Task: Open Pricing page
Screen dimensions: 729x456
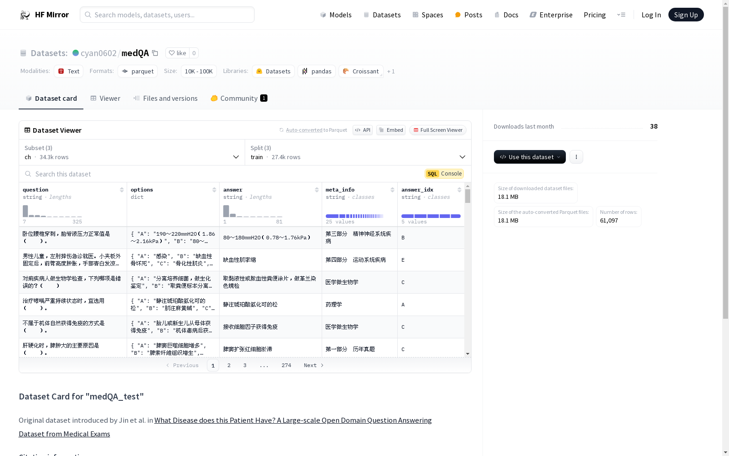Action: click(595, 15)
